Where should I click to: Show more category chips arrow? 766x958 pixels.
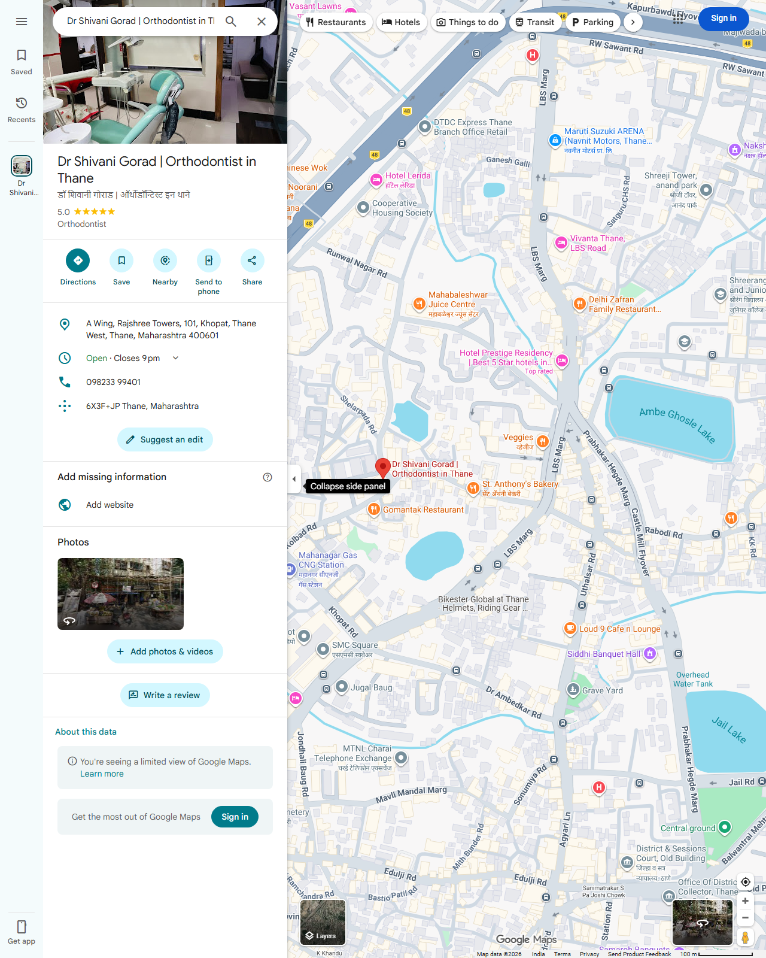tap(633, 22)
